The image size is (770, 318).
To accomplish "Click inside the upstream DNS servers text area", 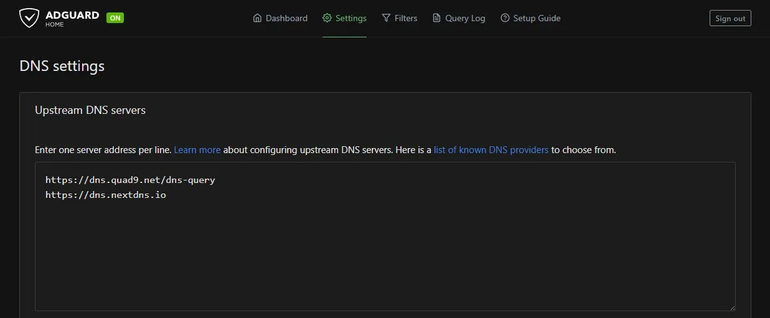I will (385, 236).
